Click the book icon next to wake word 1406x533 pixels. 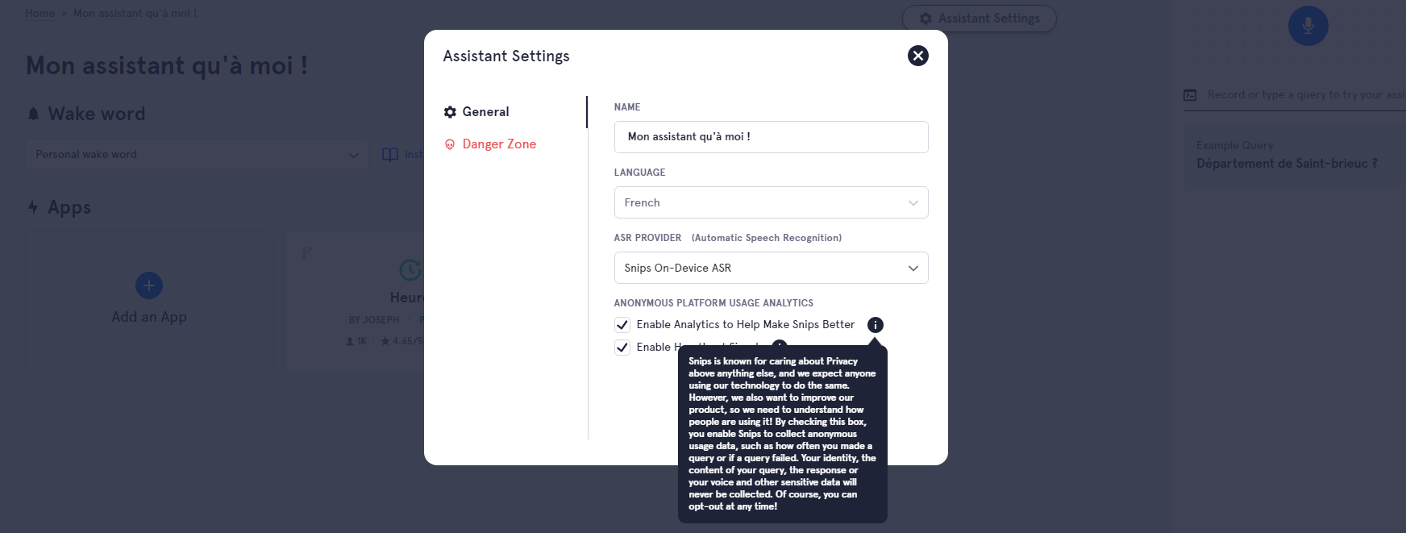(390, 154)
